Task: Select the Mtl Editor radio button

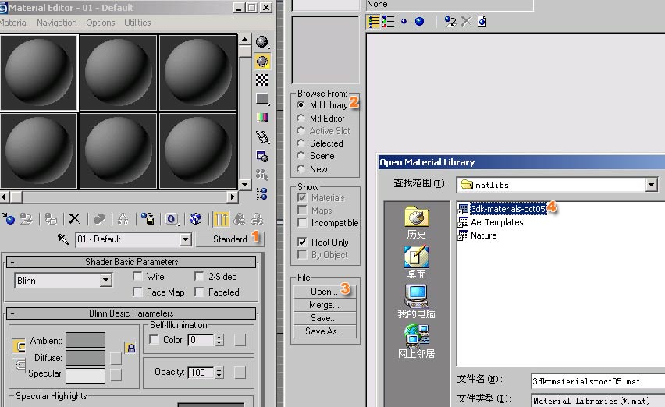Action: click(301, 119)
